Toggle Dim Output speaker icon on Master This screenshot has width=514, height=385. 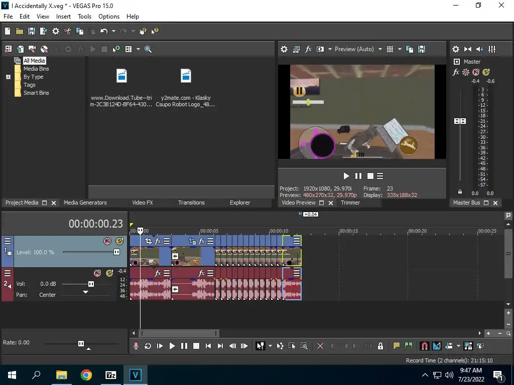pyautogui.click(x=479, y=49)
